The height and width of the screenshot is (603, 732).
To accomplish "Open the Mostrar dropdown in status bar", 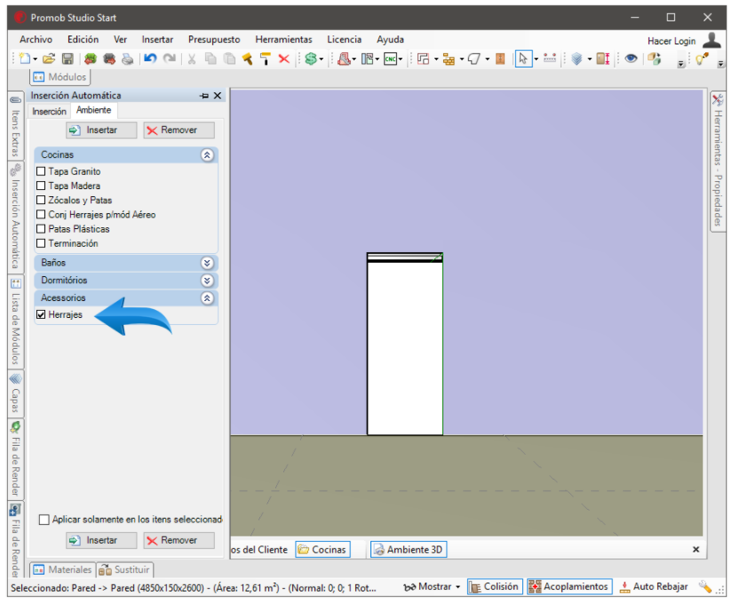I will 458,587.
